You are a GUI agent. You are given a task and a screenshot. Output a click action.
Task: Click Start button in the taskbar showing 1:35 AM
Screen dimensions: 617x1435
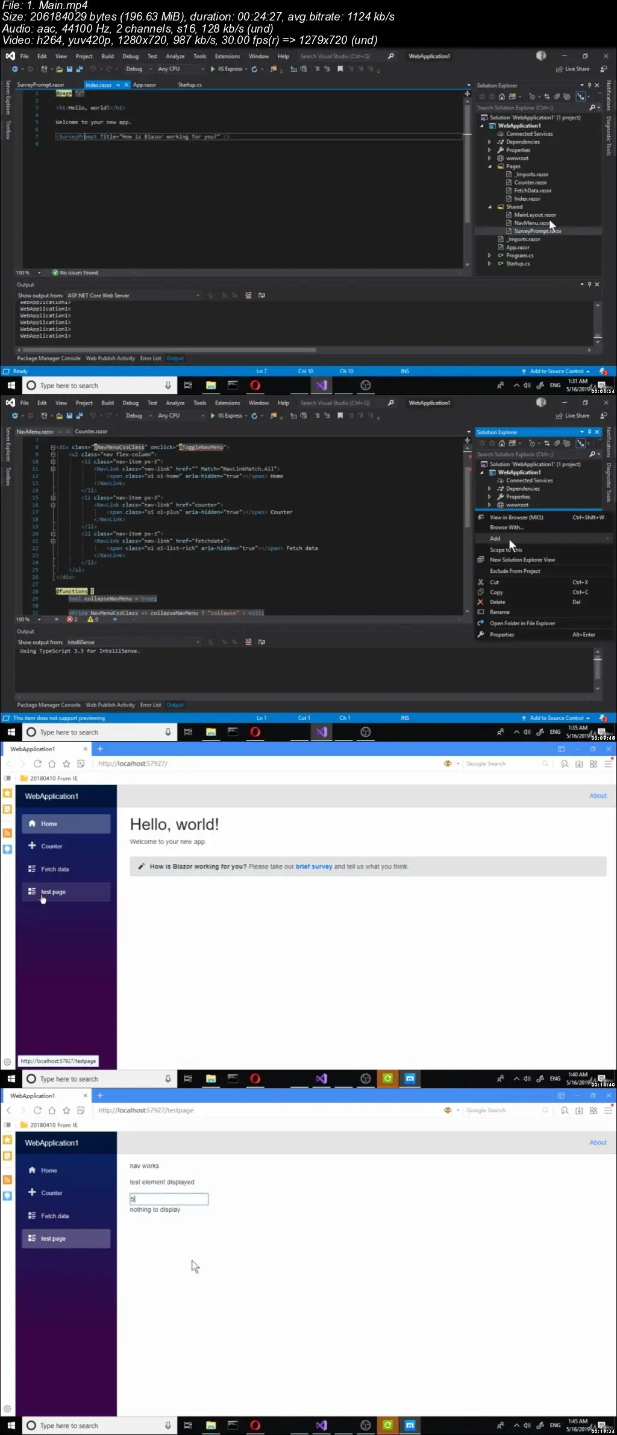[x=11, y=732]
